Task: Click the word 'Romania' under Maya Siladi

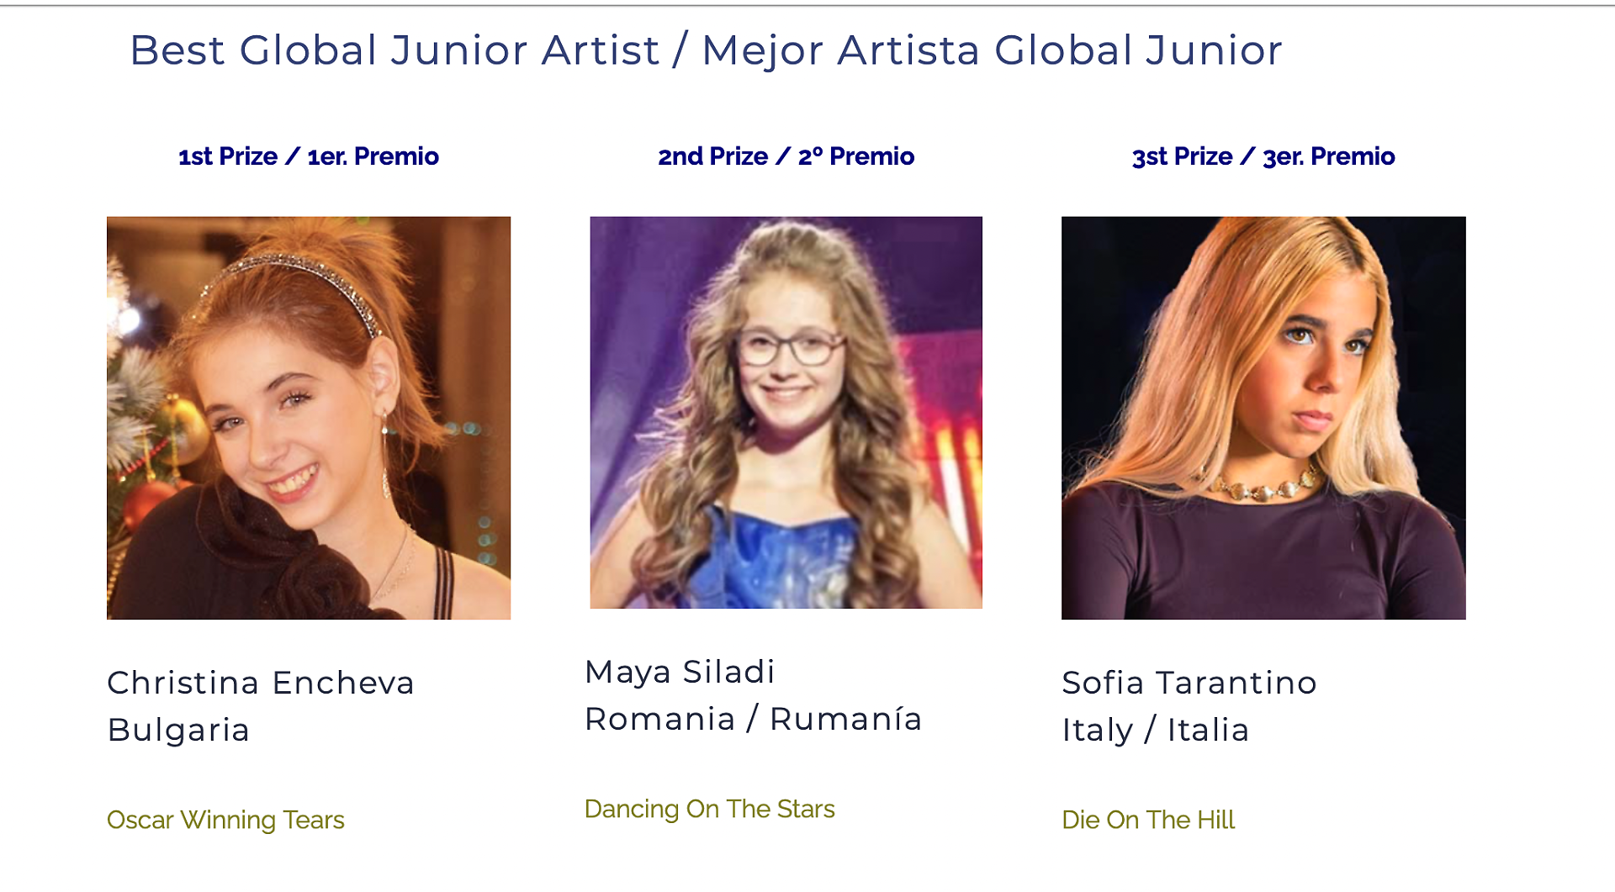Action: (659, 719)
